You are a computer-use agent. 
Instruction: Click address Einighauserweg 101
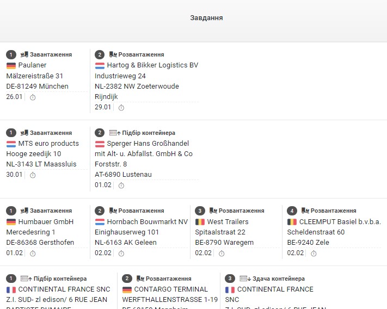tap(127, 232)
